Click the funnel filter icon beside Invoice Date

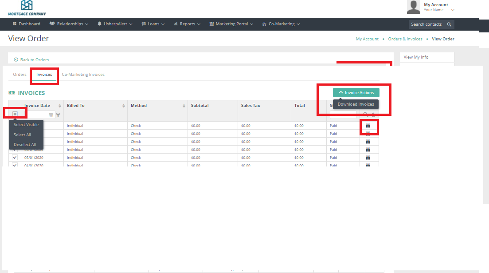click(58, 115)
